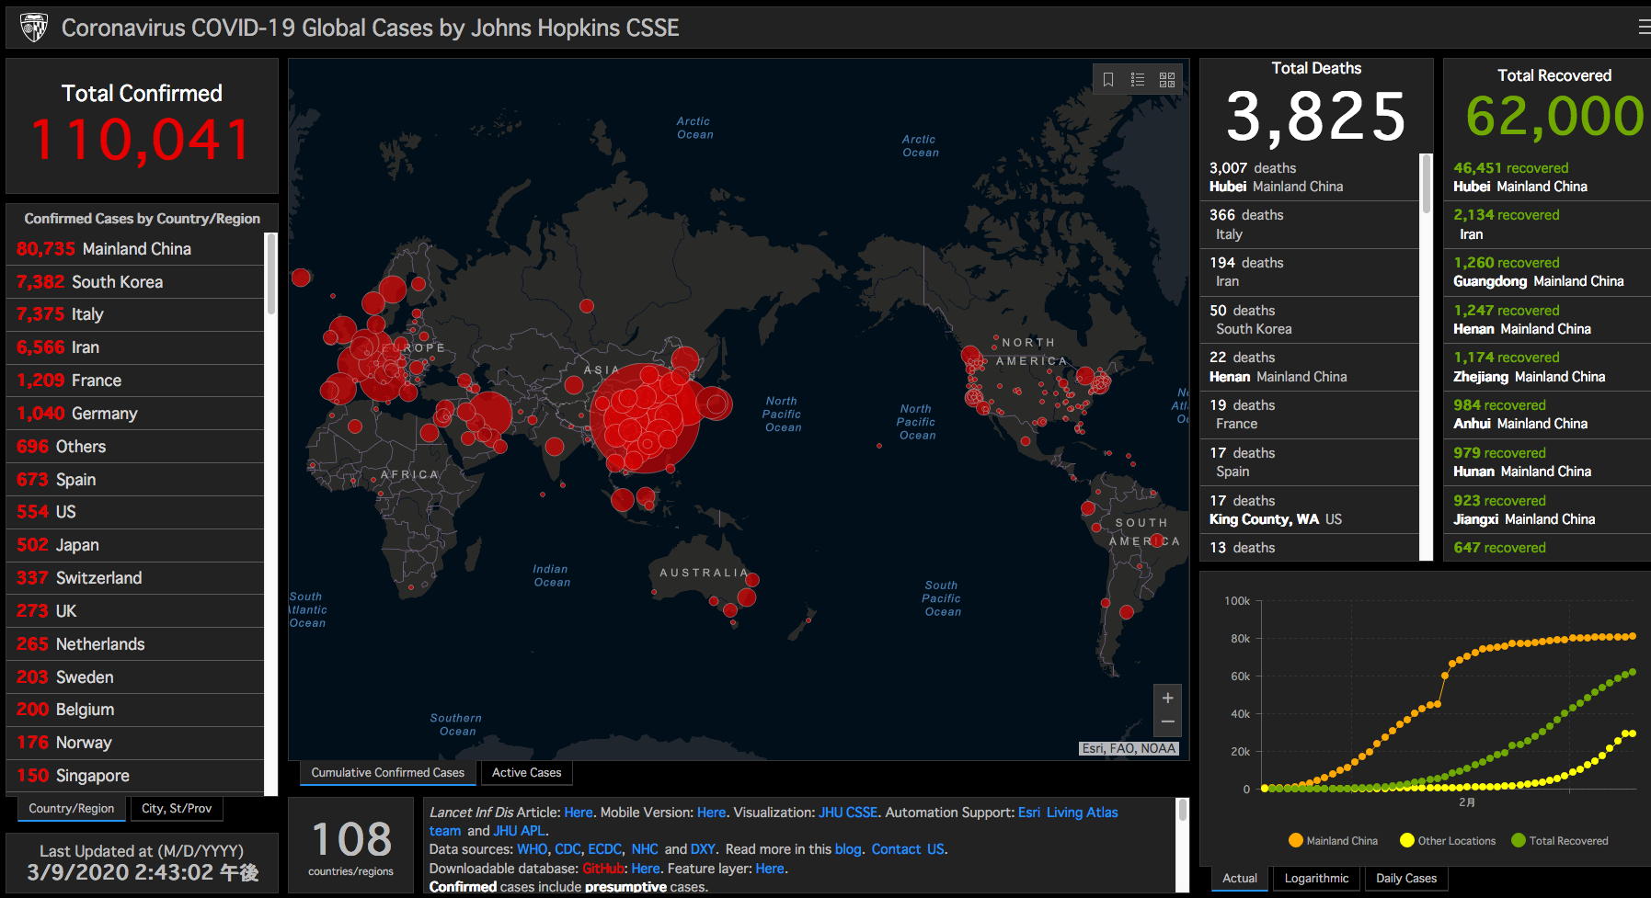
Task: Open the basemap gallery grid icon
Action: (1167, 80)
